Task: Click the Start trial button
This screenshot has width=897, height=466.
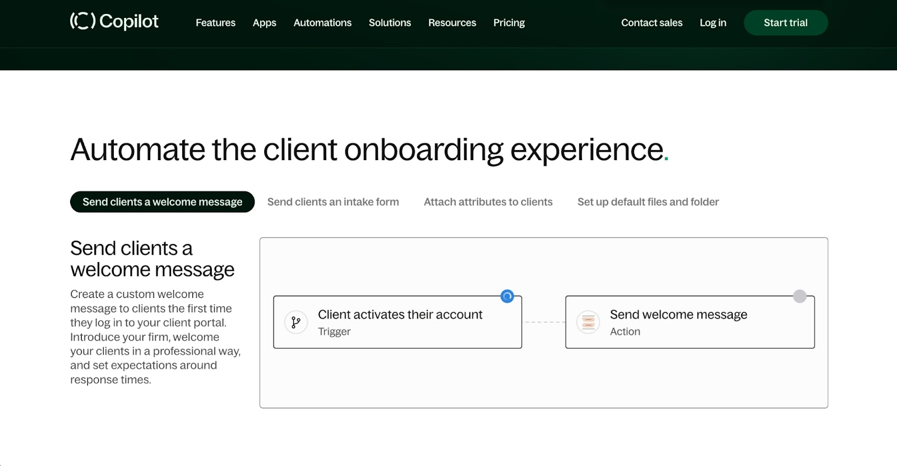Action: click(785, 23)
